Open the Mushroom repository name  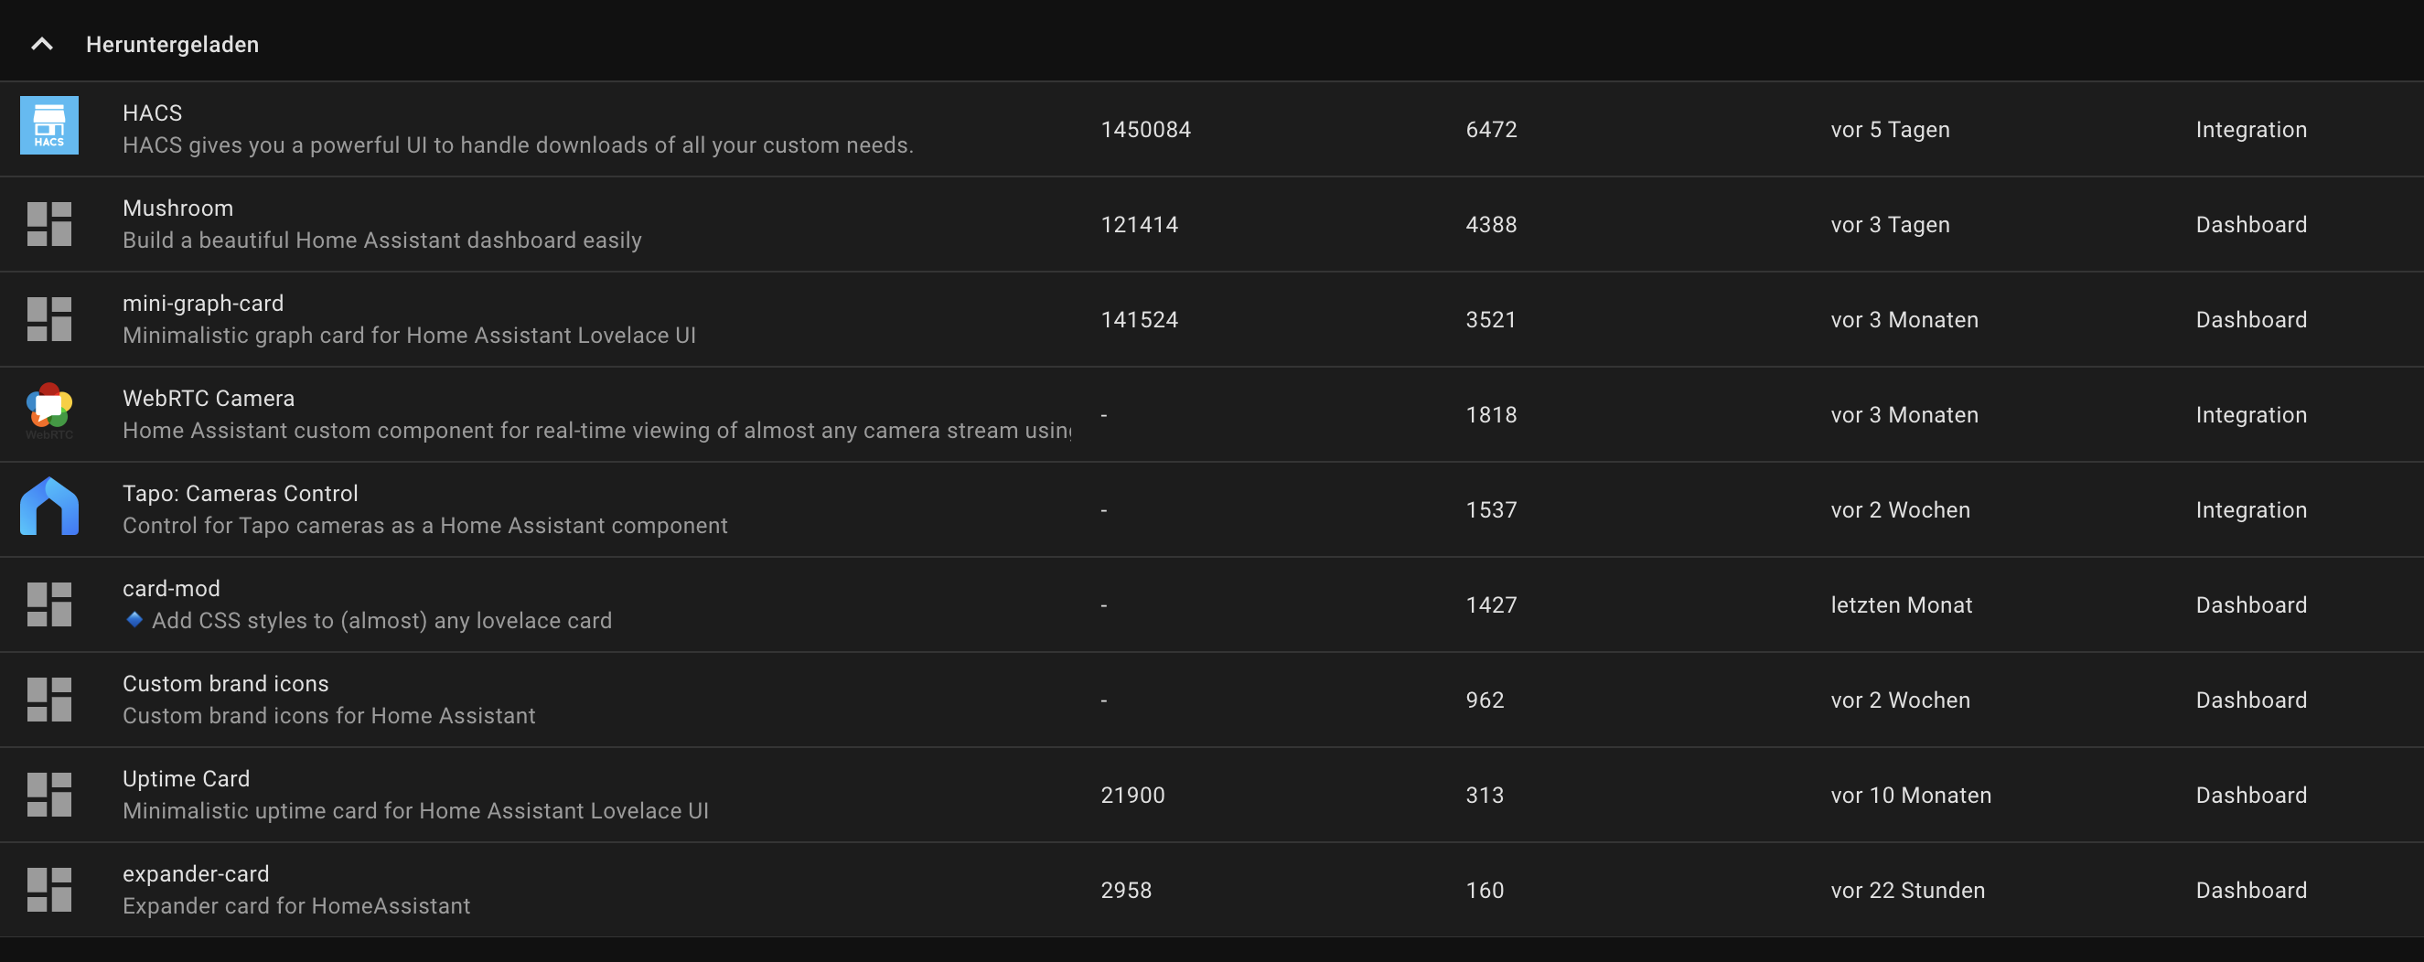177,208
